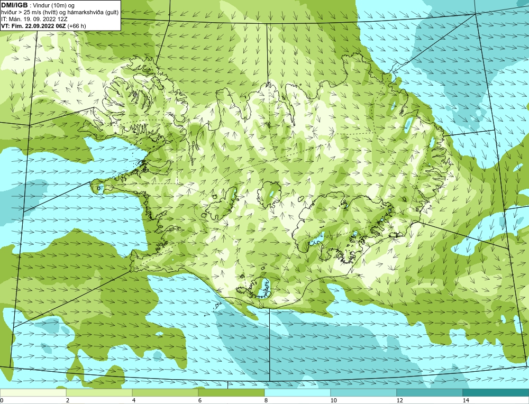Click the 8–10 m/s light cyan legend swatch
Viewport: 529px width, 404px height.
tap(297, 392)
